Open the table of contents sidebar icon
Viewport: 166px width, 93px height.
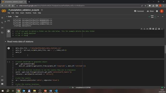tap(2, 18)
